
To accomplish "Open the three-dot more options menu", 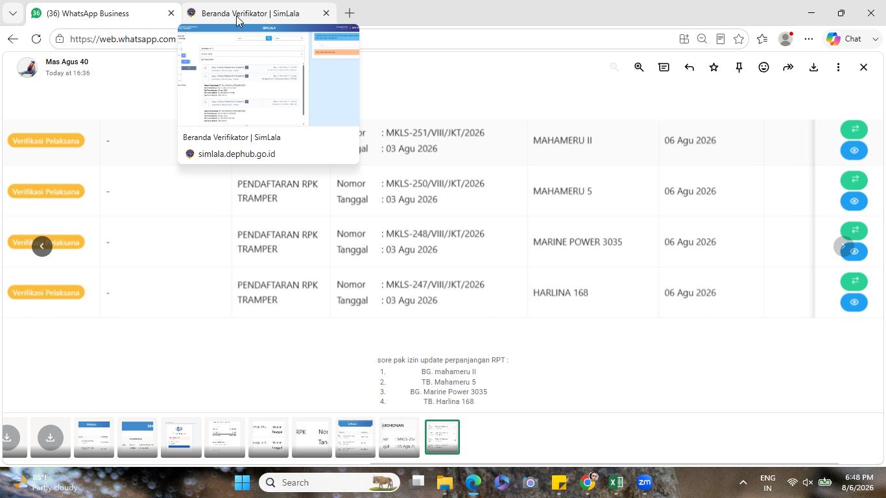I will [x=838, y=67].
